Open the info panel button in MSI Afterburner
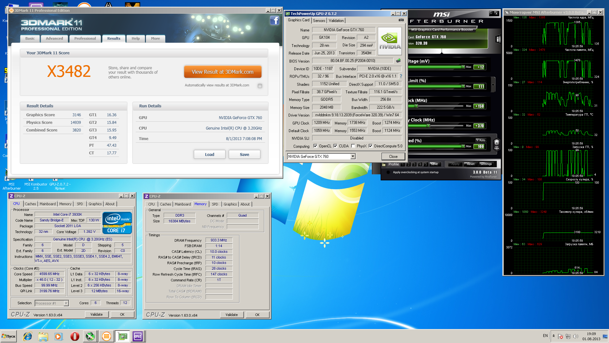609x343 pixels. click(498, 39)
